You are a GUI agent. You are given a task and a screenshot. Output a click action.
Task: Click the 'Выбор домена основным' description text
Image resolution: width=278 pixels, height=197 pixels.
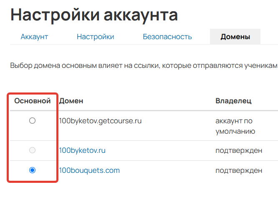144,66
